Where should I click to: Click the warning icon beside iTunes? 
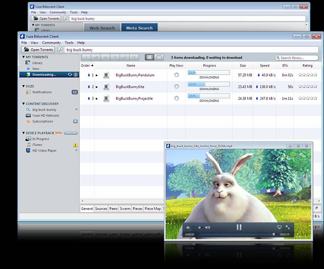pyautogui.click(x=75, y=145)
